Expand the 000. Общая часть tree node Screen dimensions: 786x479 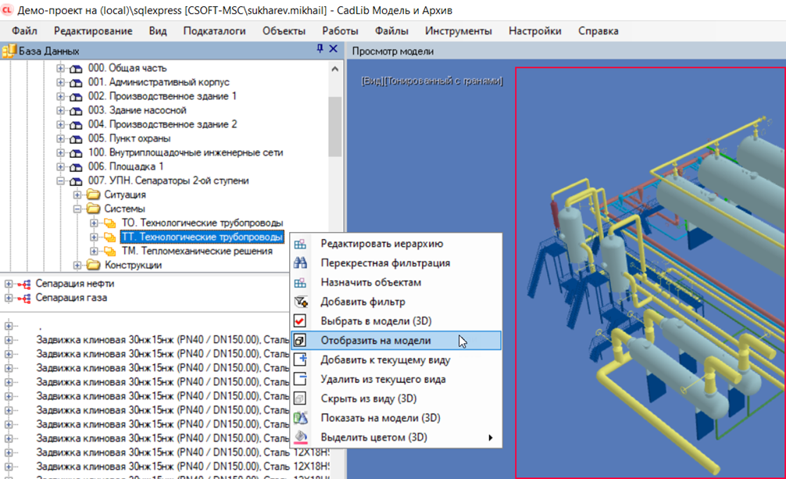pyautogui.click(x=61, y=69)
